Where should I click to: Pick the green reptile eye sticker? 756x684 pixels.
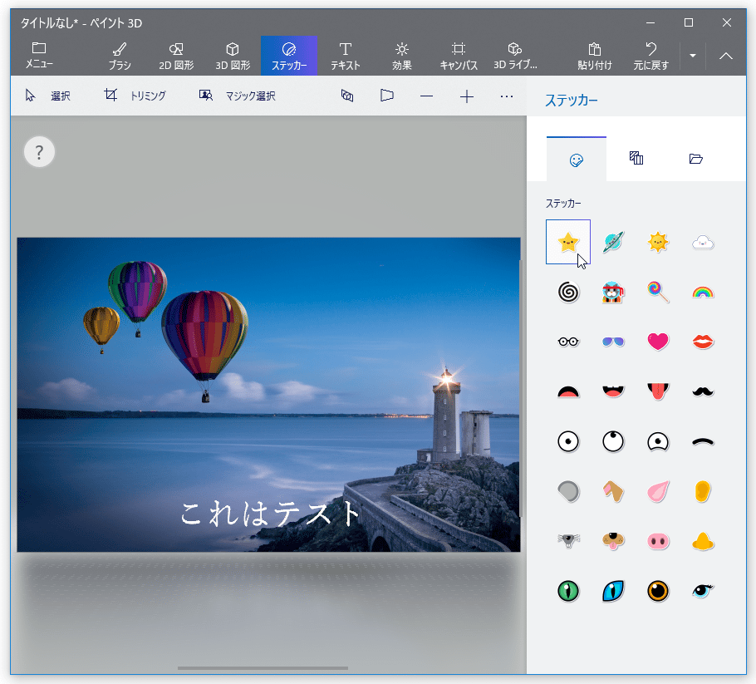click(568, 590)
